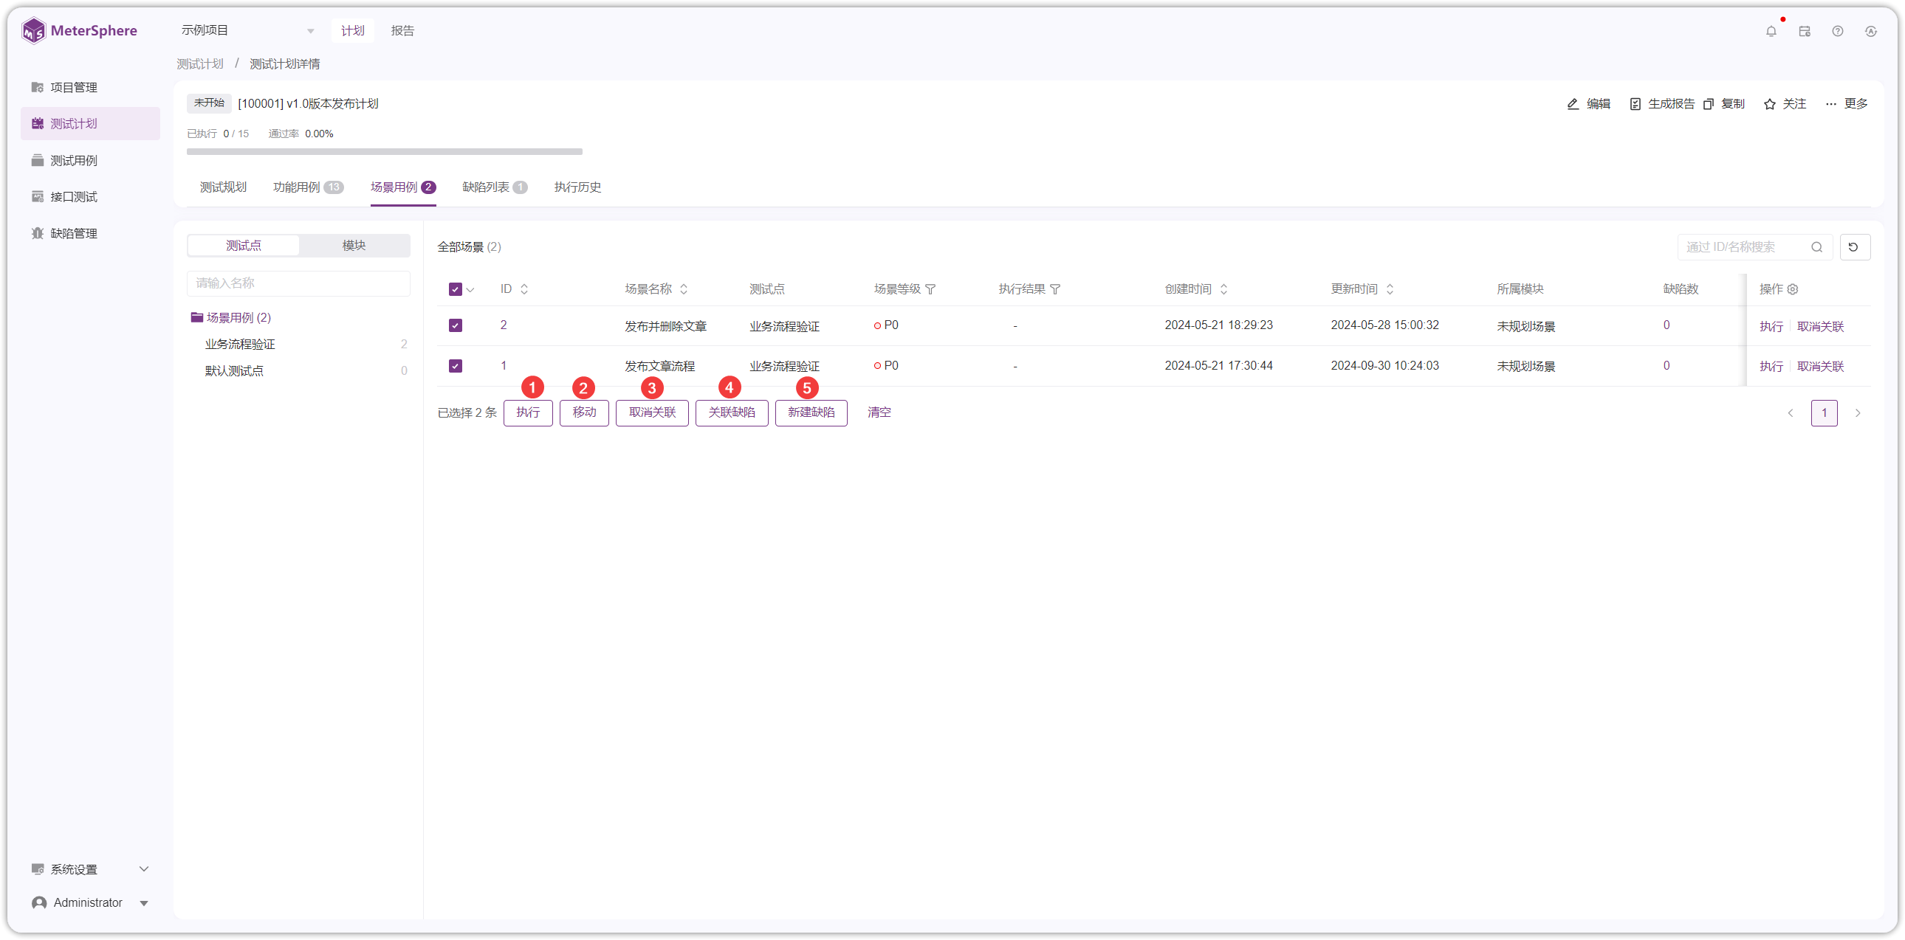Filter by 场景等级 funnel icon

[x=930, y=289]
